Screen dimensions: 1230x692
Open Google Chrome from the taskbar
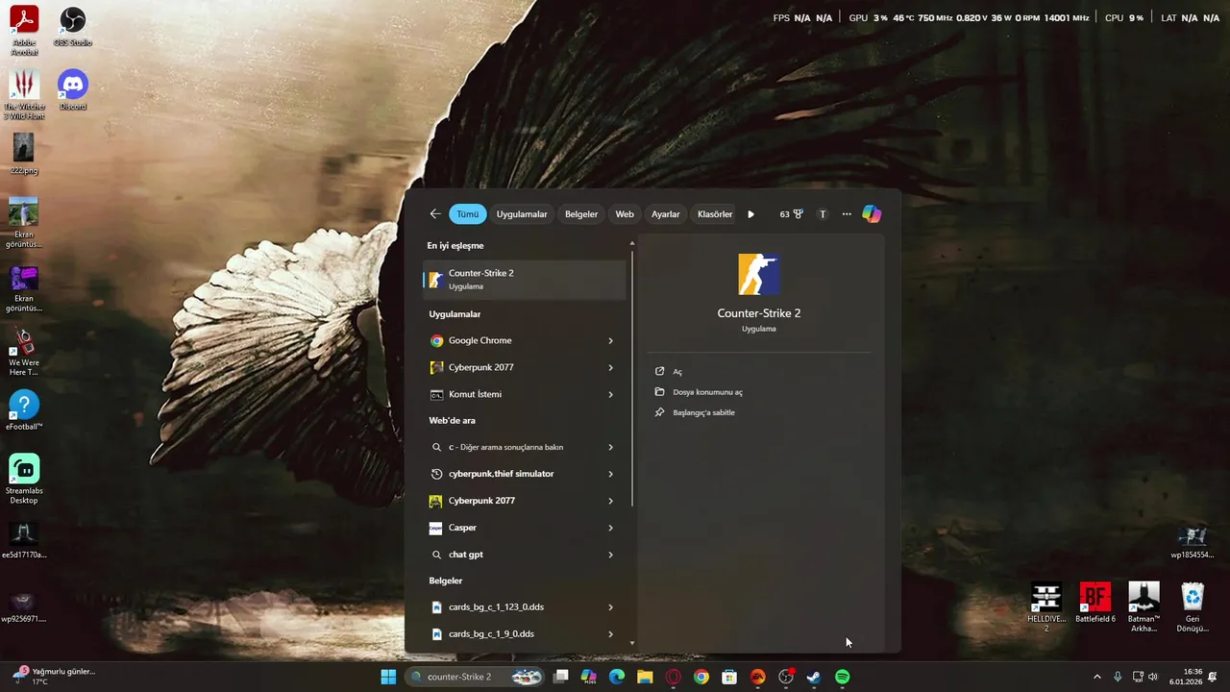click(x=701, y=677)
